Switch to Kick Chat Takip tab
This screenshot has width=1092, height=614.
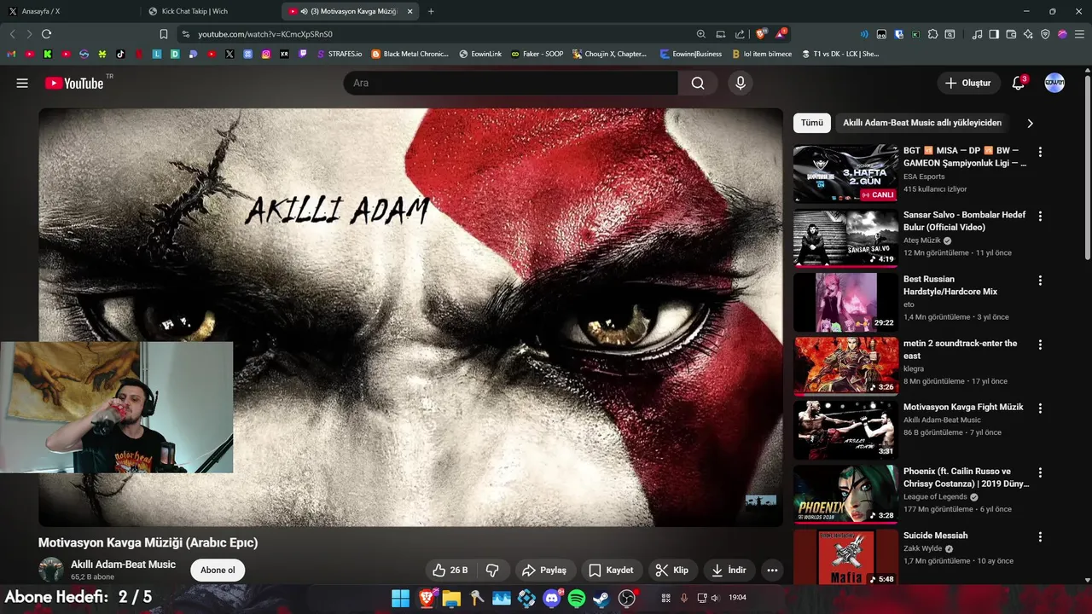(209, 11)
